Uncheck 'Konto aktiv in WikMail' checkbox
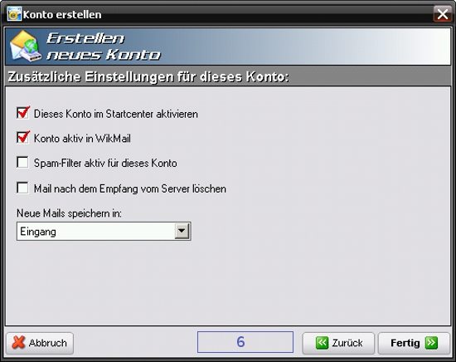Image resolution: width=456 pixels, height=362 pixels. click(22, 138)
